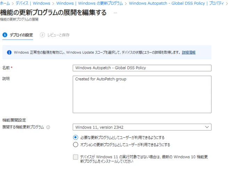Go to デバイス | Windows breadcrumb
The width and height of the screenshot is (232, 171).
coord(33,3)
